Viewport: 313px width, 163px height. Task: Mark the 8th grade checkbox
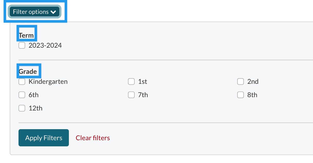(x=241, y=95)
